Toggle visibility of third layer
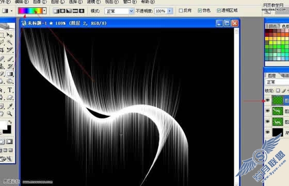289x186 pixels. [268, 122]
